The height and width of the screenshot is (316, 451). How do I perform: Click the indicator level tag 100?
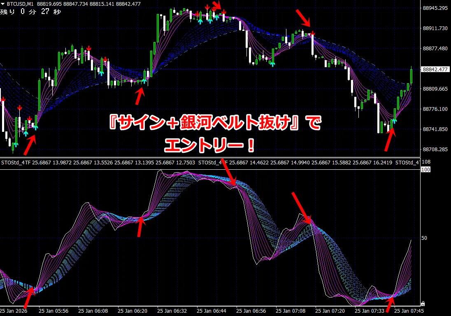pos(425,170)
